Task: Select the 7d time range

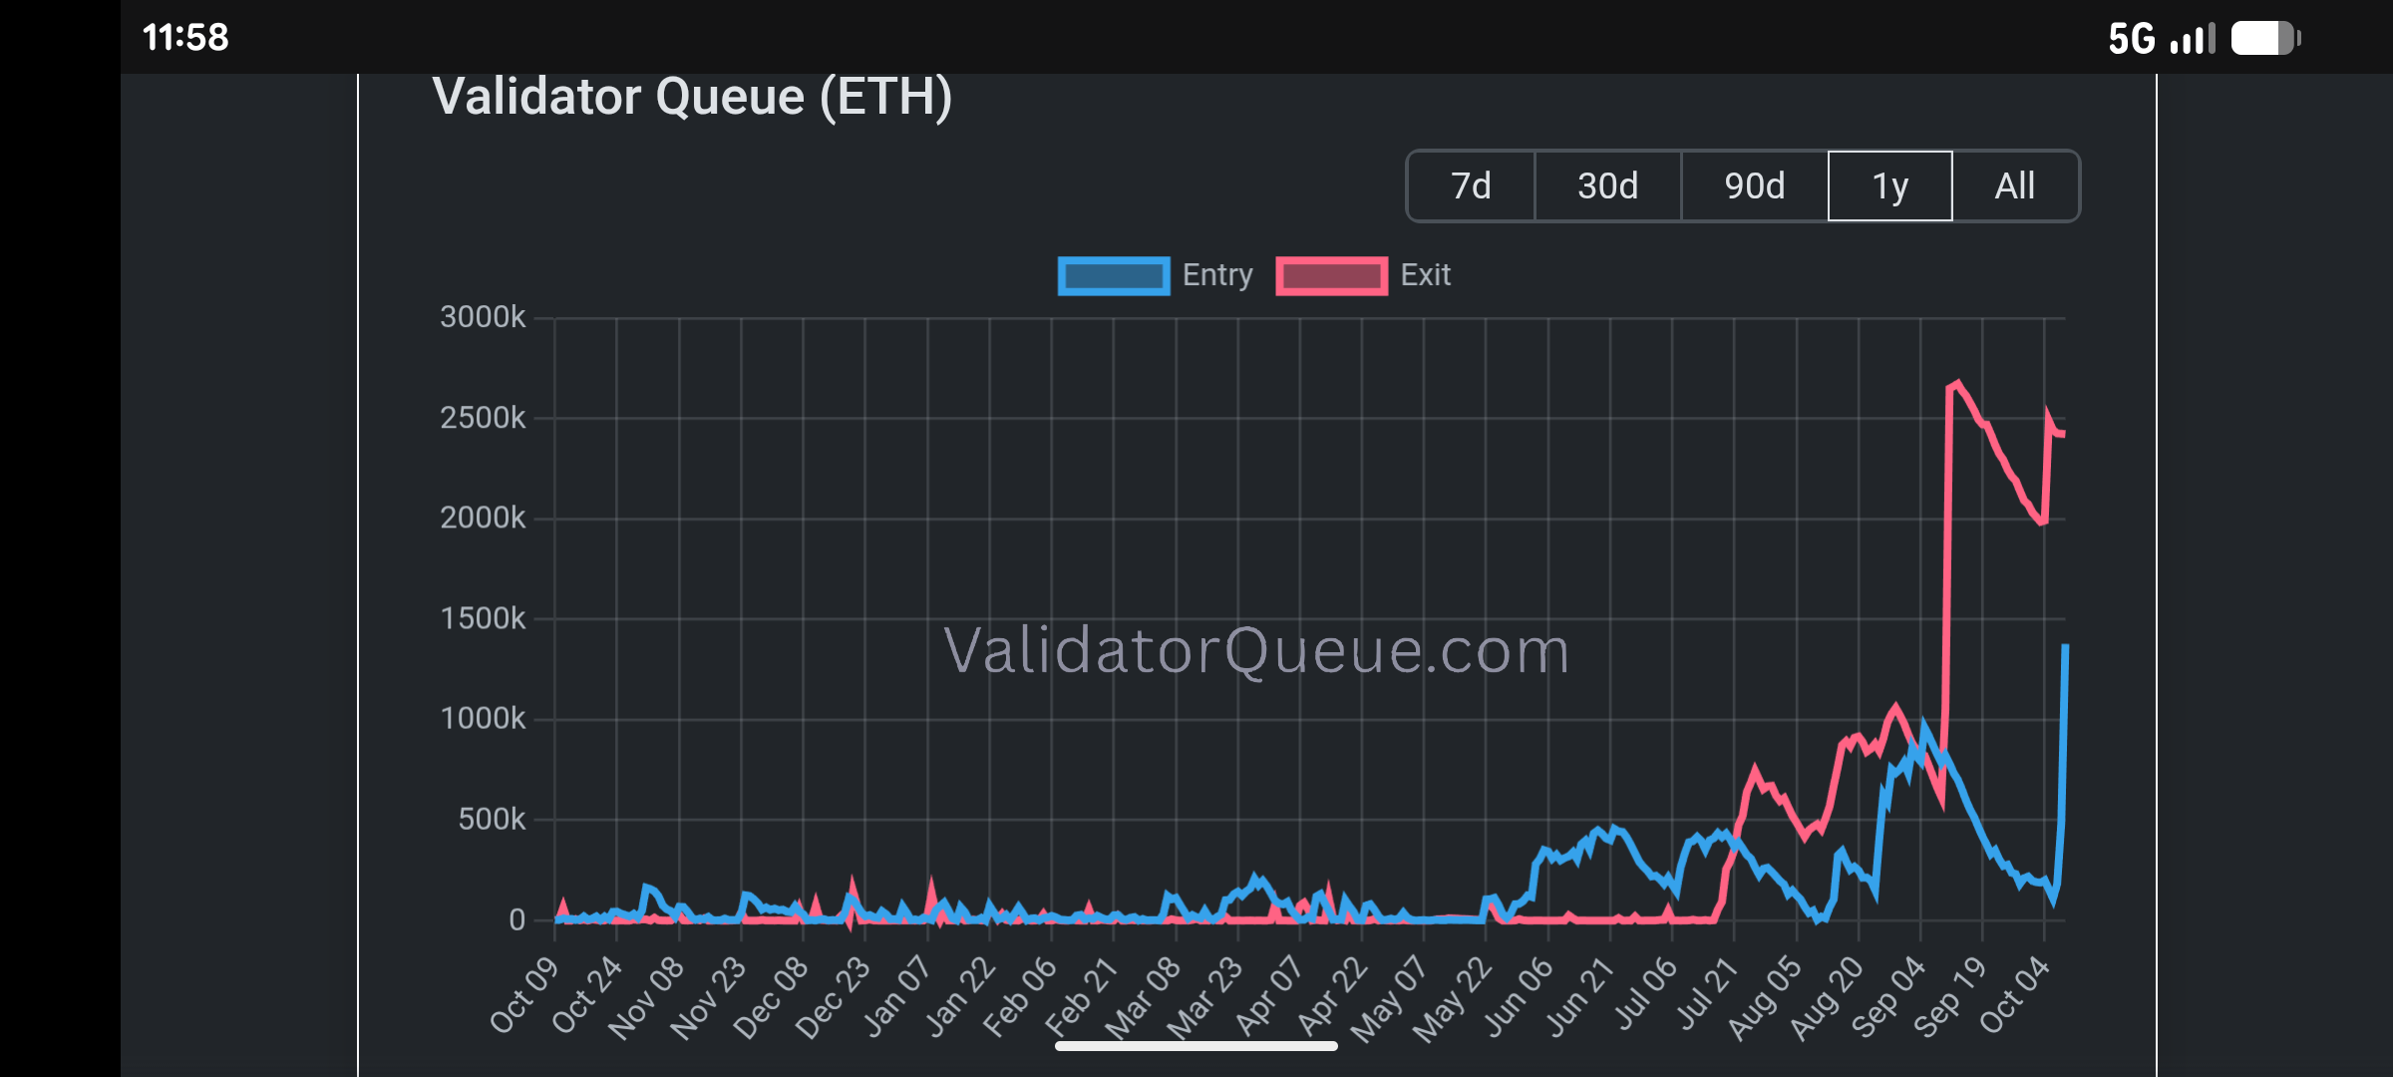Action: click(x=1471, y=186)
